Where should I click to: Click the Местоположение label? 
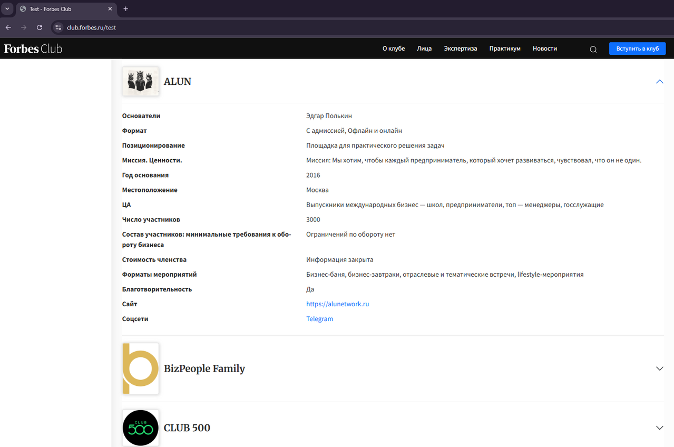pos(150,190)
